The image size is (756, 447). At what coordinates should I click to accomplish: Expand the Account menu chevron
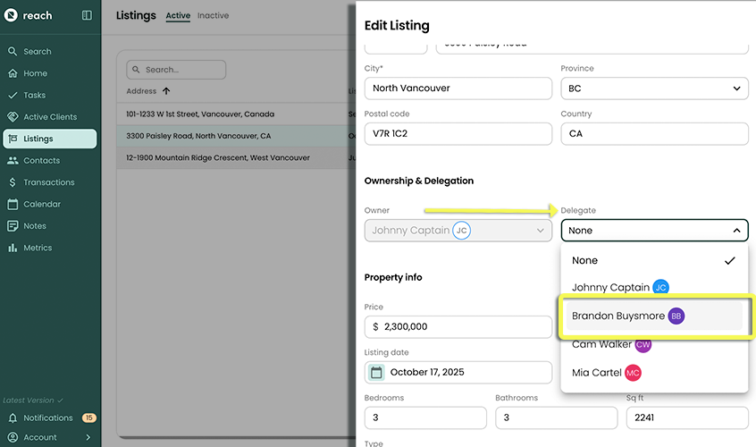pos(88,437)
